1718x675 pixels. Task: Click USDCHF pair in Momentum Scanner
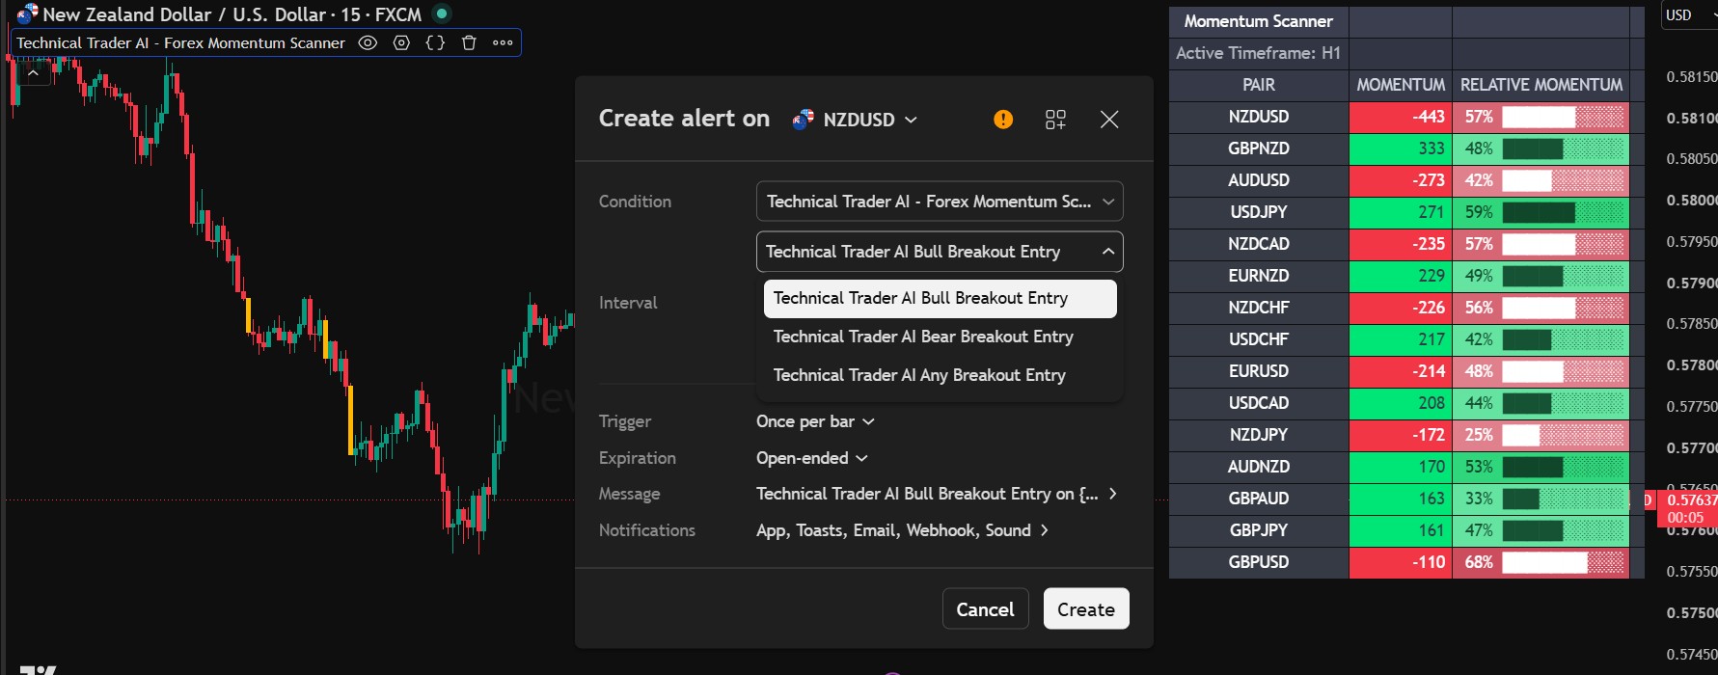1258,339
